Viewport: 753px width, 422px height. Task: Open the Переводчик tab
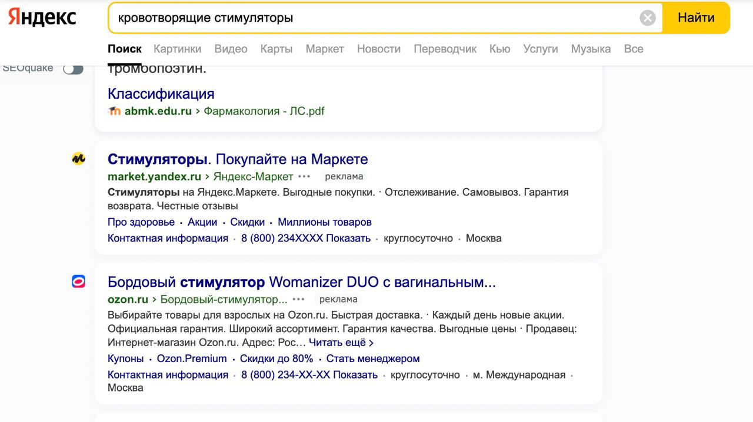pos(445,49)
